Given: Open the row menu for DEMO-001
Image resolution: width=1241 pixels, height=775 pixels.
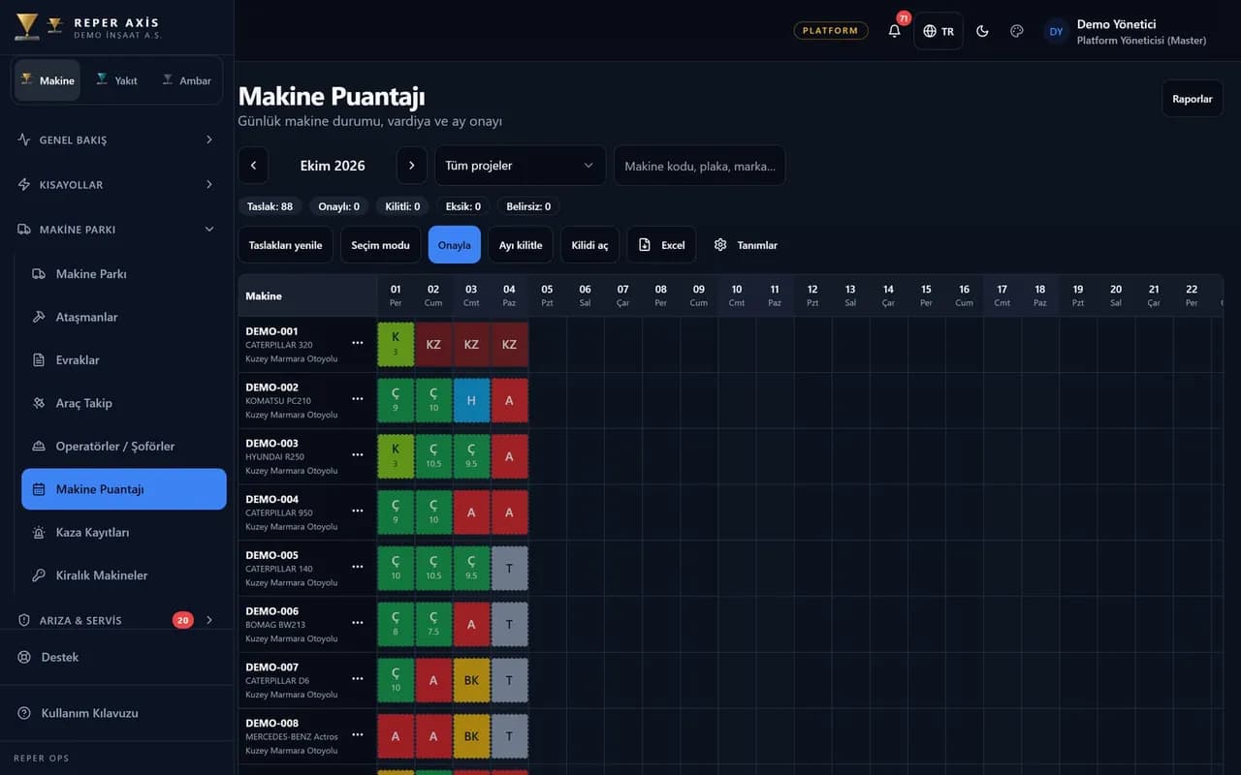Looking at the screenshot, I should pyautogui.click(x=358, y=343).
